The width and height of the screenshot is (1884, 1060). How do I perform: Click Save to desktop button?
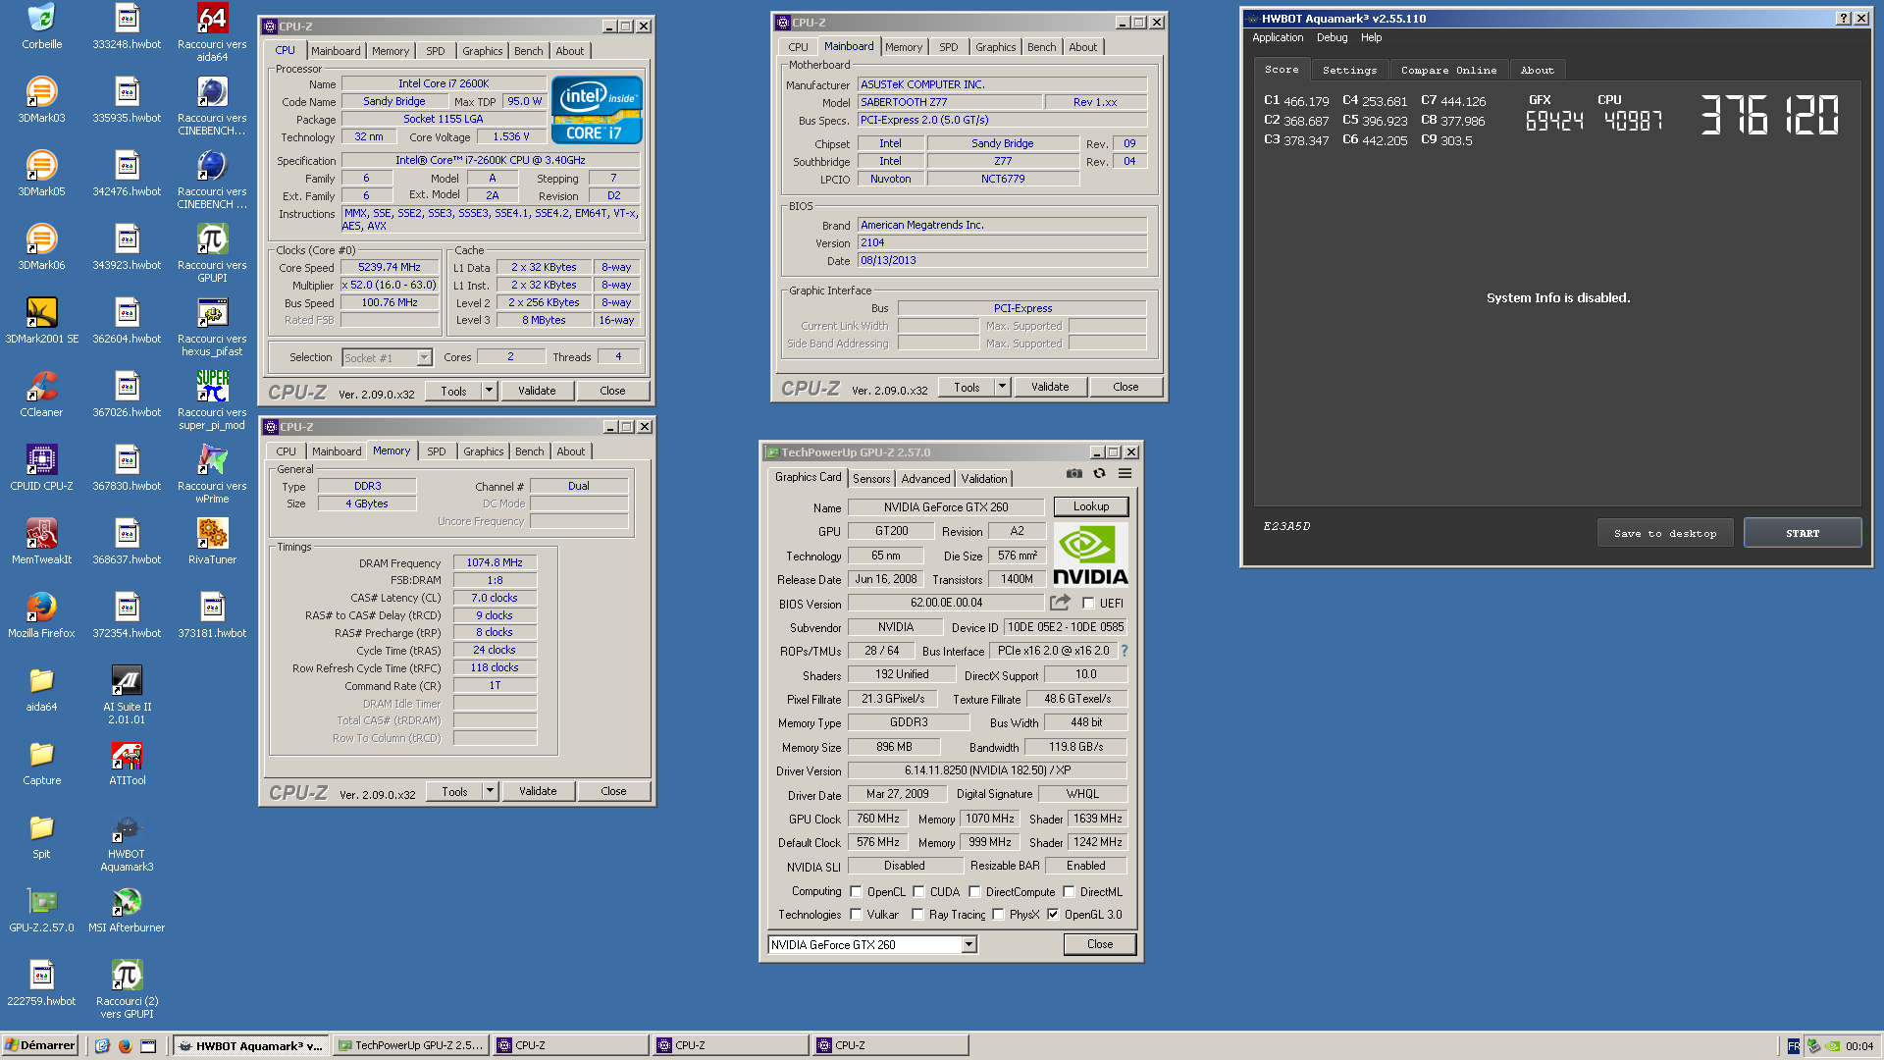1665,533
